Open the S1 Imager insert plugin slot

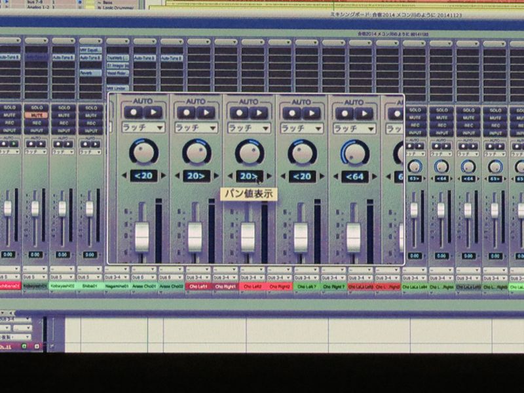118,65
